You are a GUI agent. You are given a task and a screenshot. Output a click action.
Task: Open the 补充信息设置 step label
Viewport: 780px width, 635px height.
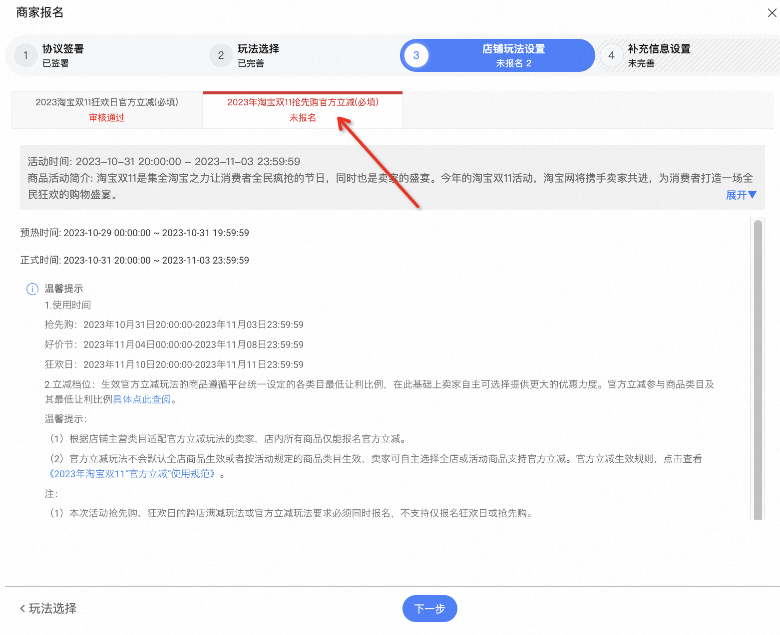click(x=659, y=49)
